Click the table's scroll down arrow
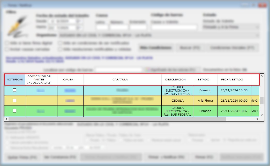Viewport: 270px width, 166px height. pos(261,115)
